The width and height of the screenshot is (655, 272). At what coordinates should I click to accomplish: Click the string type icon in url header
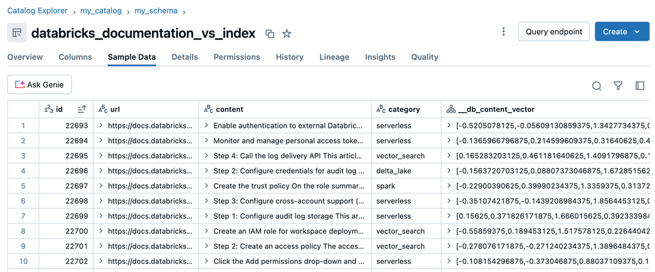pos(103,109)
